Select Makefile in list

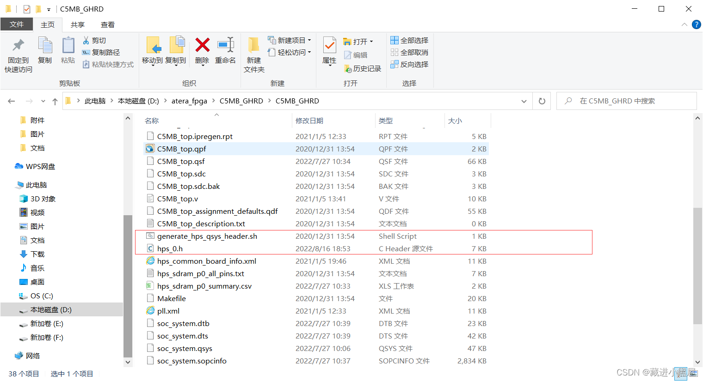[x=316, y=298]
